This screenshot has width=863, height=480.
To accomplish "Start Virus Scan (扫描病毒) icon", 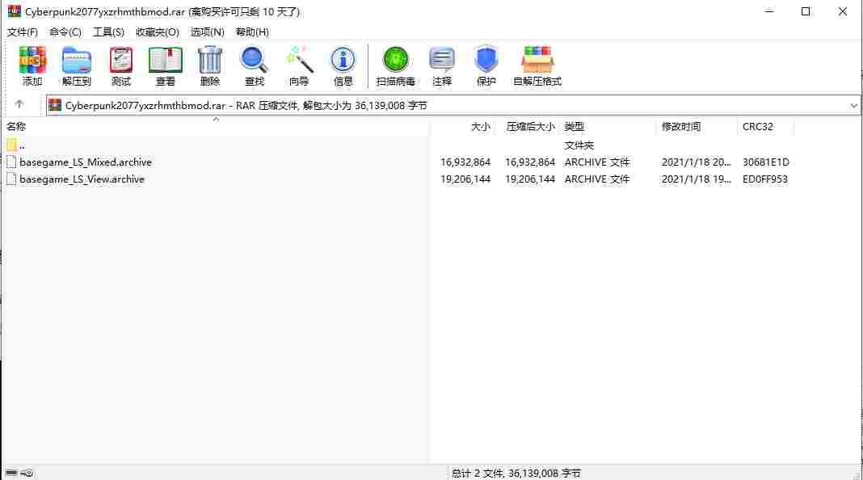I will coord(395,60).
